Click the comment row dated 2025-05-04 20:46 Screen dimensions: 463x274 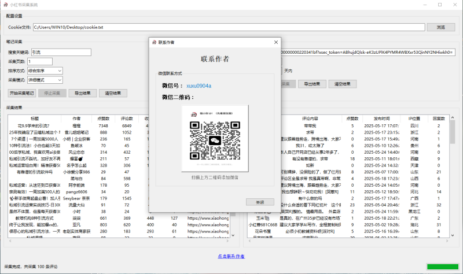coord(381,205)
